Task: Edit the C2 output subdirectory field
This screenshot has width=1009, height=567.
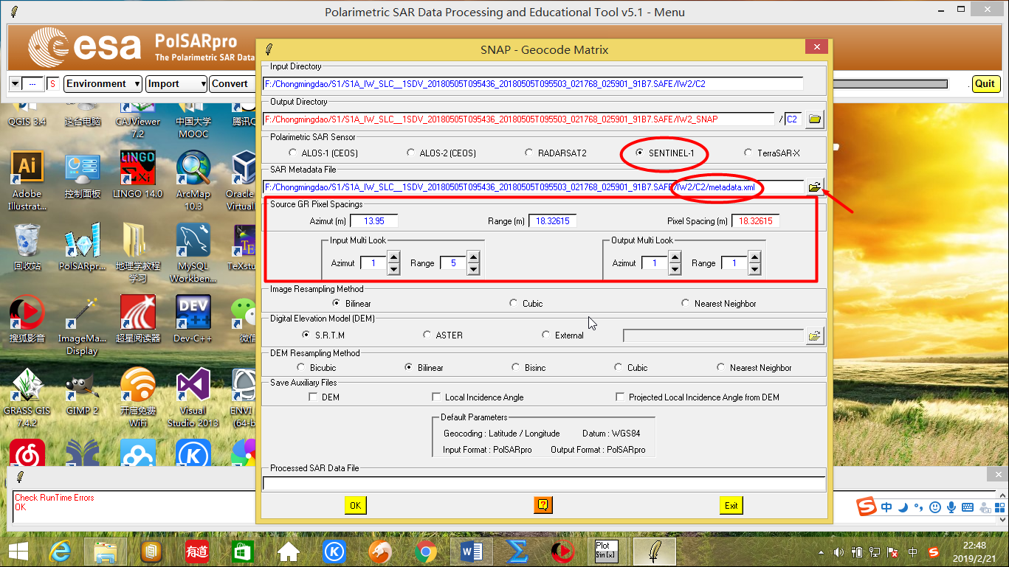Action: (x=793, y=119)
